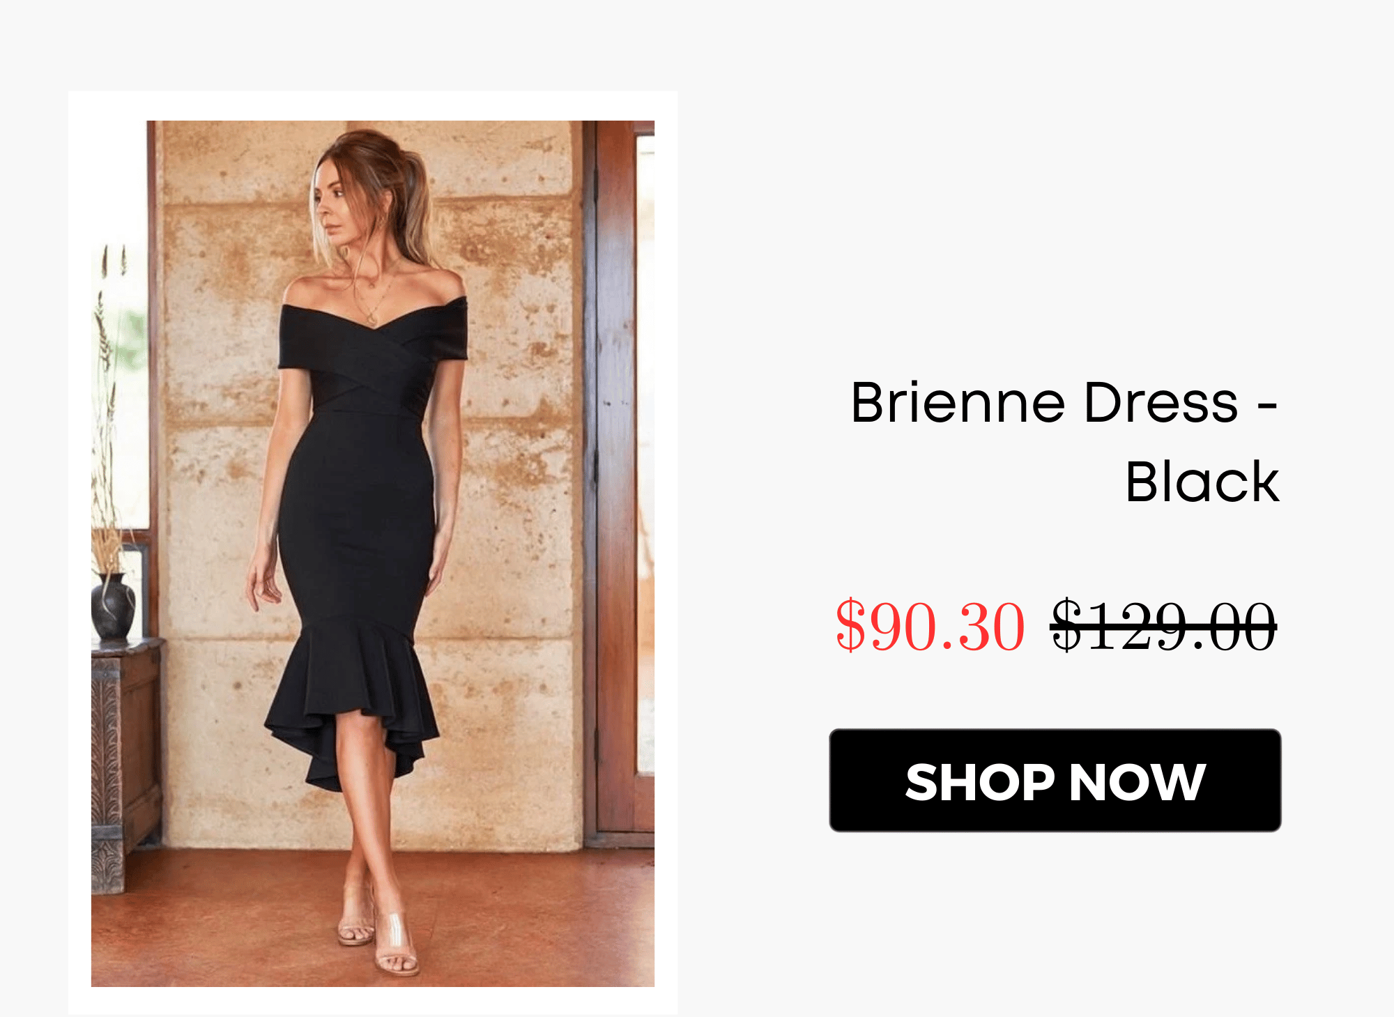Select the red $90.30 sale price
This screenshot has width=1394, height=1017.
[x=930, y=626]
